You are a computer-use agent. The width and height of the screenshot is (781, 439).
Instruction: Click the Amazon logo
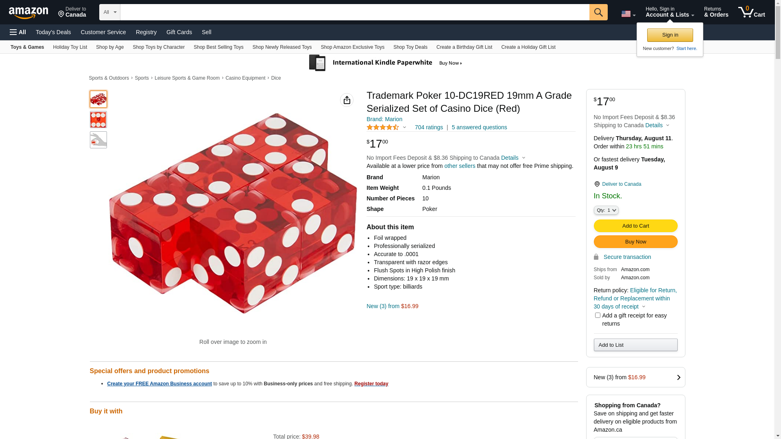28,13
